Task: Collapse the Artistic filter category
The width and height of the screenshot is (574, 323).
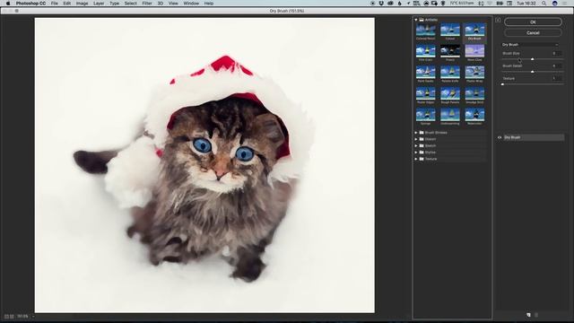Action: point(416,20)
